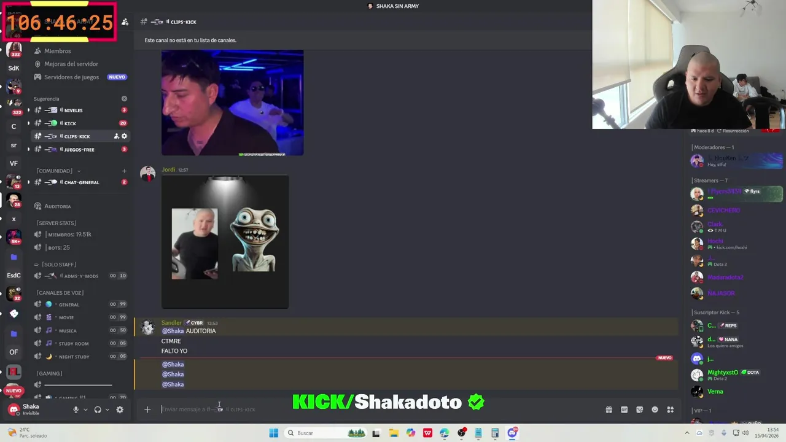This screenshot has height=442, width=786.
Task: Open server icon with 5K+ badge
Action: tap(14, 236)
